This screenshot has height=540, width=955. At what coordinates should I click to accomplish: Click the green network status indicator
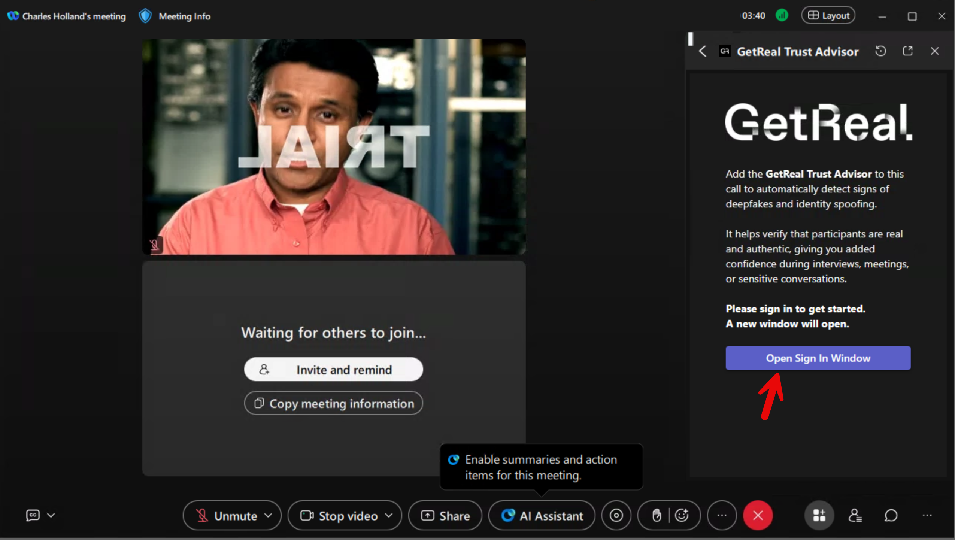pos(782,16)
